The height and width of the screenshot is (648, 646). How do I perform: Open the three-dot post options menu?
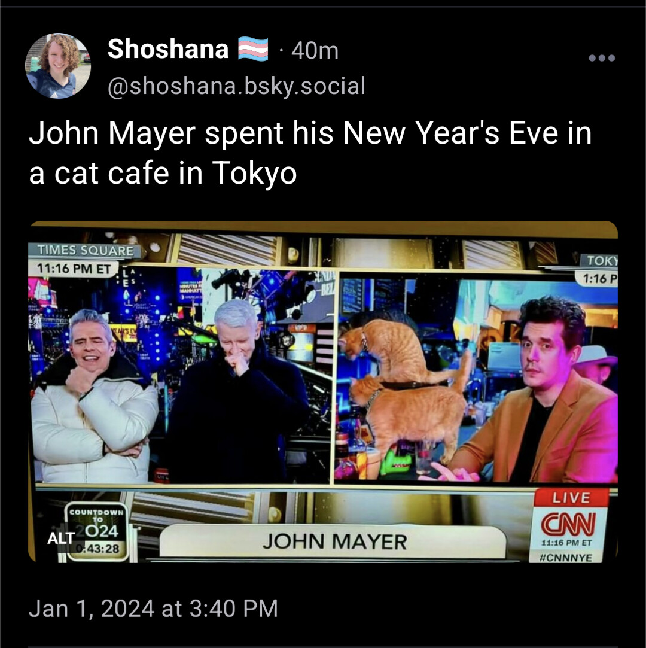tap(602, 58)
